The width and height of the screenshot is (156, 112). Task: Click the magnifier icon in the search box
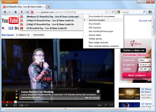144,12
